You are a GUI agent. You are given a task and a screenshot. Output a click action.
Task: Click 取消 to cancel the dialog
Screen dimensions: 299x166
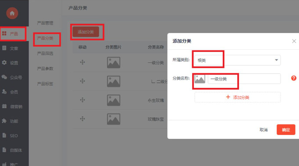point(264,130)
